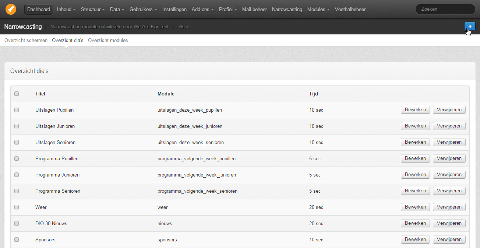This screenshot has height=248, width=480.
Task: Select all rows with header checkbox
Action: click(x=17, y=94)
